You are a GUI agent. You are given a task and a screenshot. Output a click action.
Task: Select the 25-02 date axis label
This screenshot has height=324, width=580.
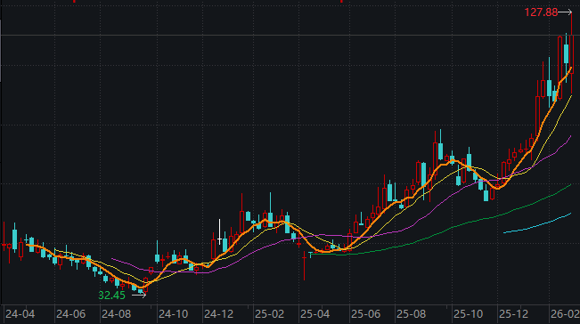point(269,314)
